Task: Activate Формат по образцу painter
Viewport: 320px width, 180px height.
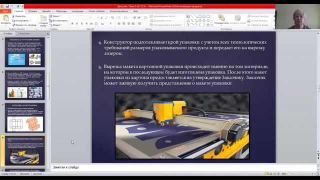Action: tap(24, 25)
